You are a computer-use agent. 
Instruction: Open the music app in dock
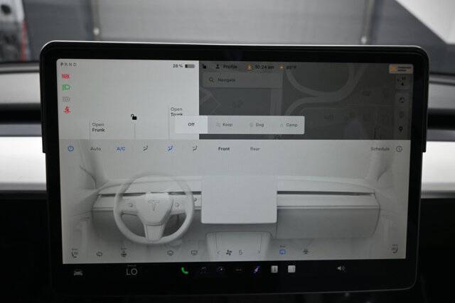(204, 270)
